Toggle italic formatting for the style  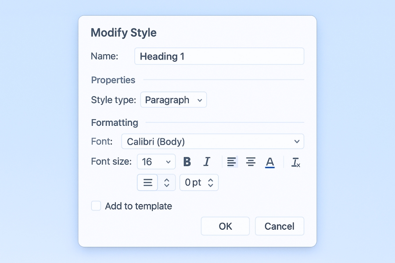coord(207,162)
